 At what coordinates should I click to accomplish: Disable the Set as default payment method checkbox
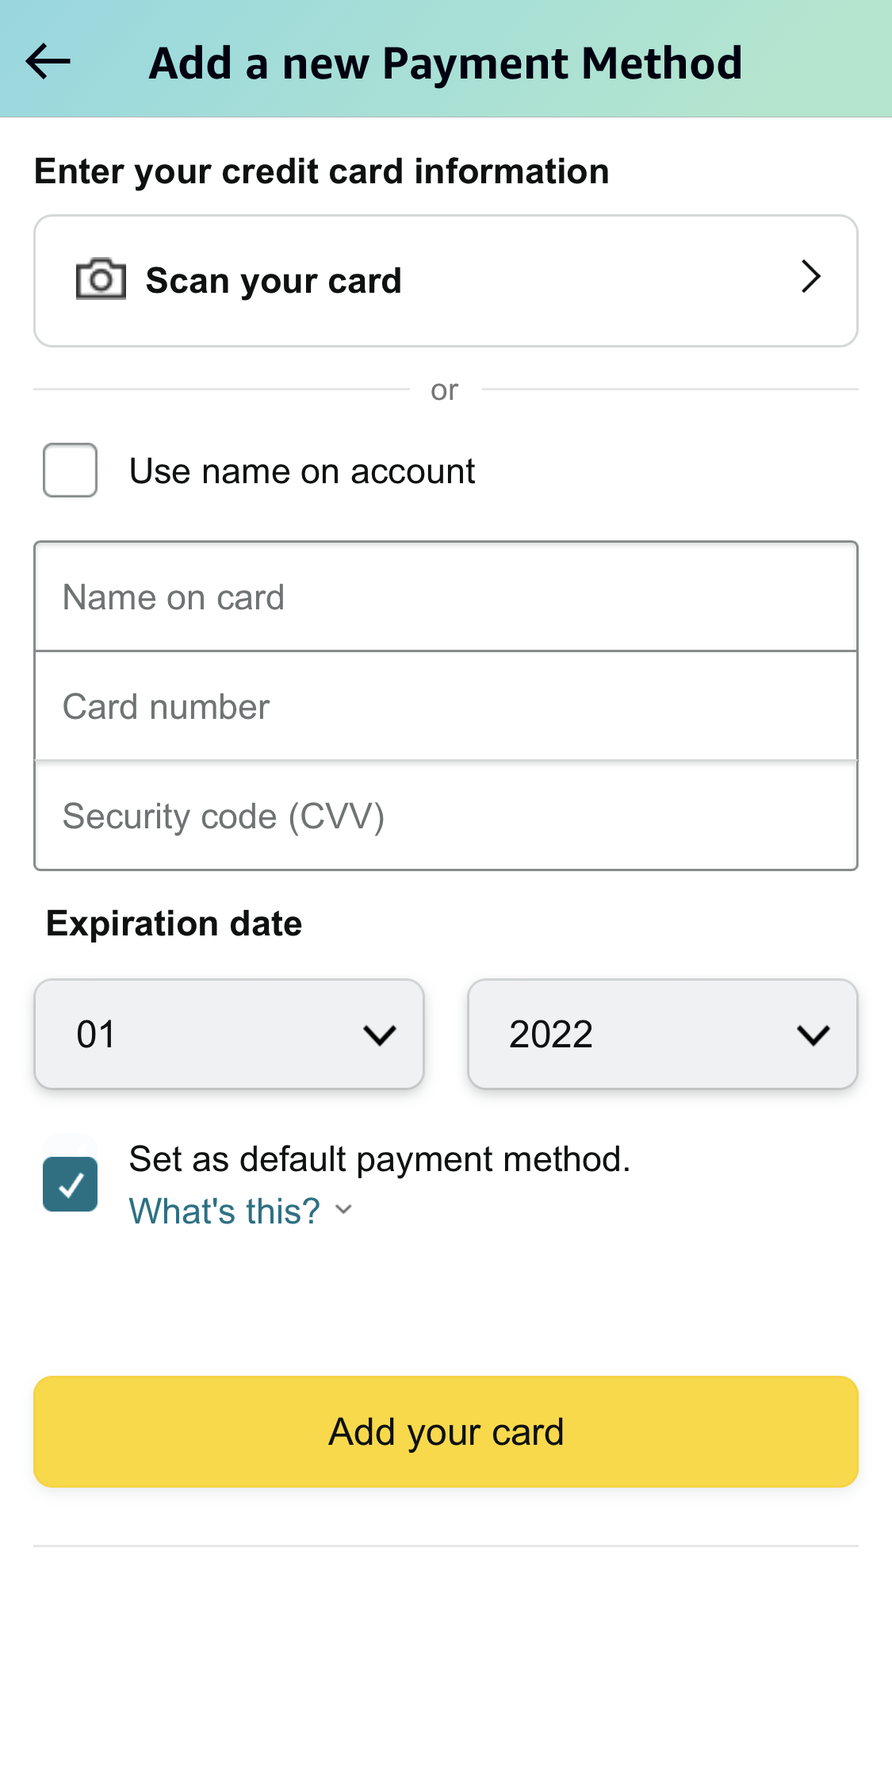pos(70,1184)
